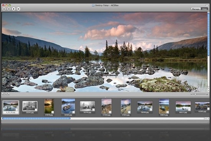Tick the tag checkbox on the 56749.jpg thumbnail
Viewport: 211px width, 141px height.
[93, 110]
